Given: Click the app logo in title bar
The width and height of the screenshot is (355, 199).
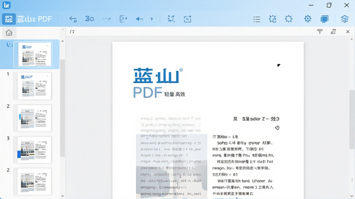Looking at the screenshot, I should coord(7,5).
